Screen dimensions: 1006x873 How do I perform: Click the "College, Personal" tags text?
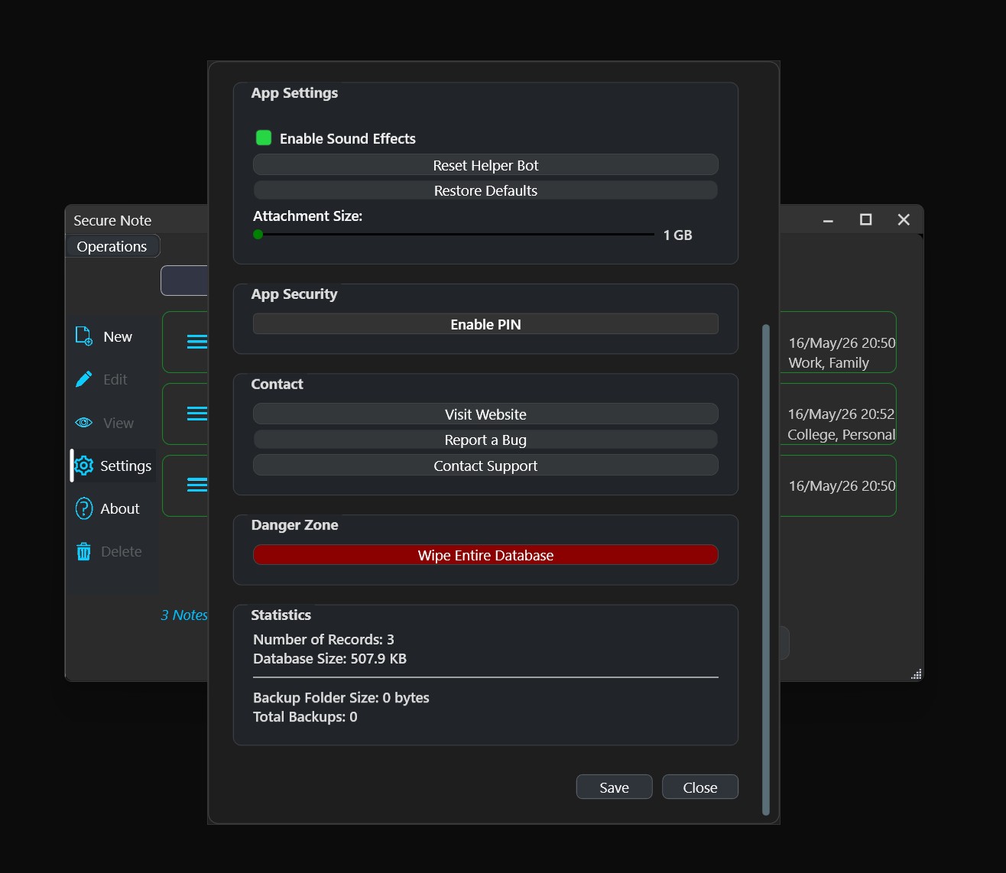coord(841,435)
